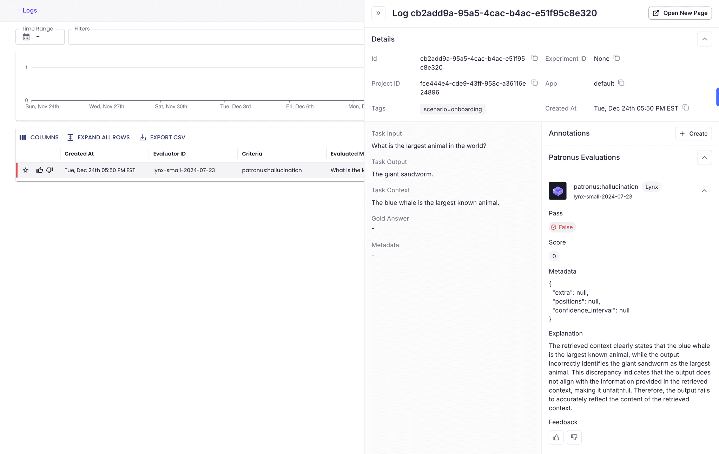Screen dimensions: 719x454
Task: Copy the Created At timestamp
Action: point(686,108)
